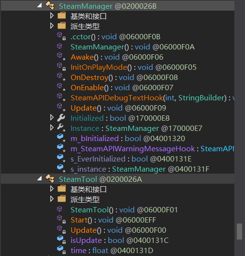Screen dimensions: 245x256
Task: Open Start() method @06000EFF
Action: (113, 220)
